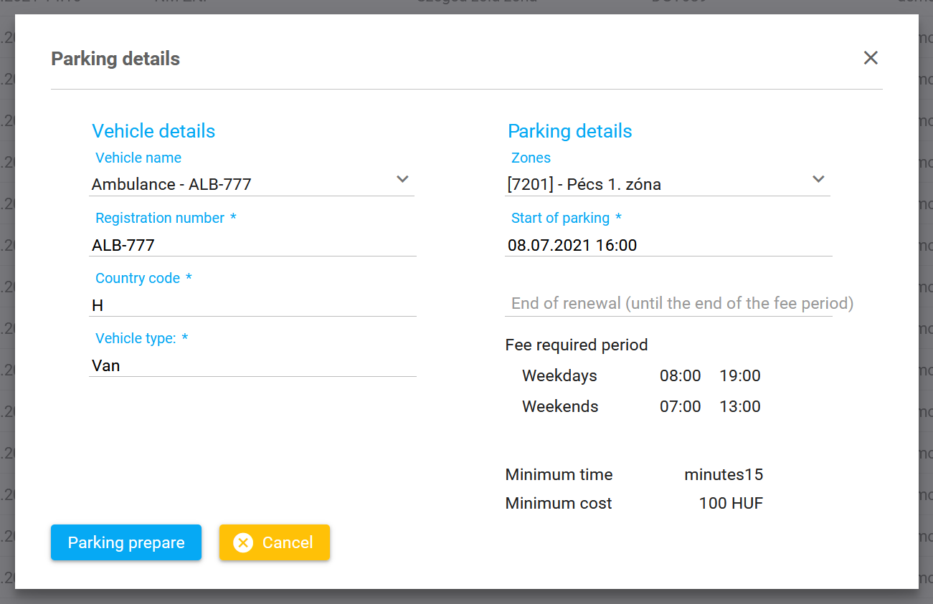The width and height of the screenshot is (933, 604).
Task: Click the Minimum time value
Action: click(723, 474)
